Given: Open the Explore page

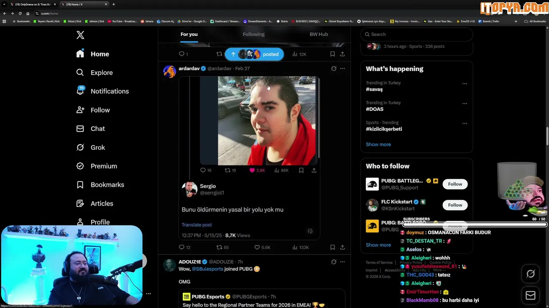Looking at the screenshot, I should point(94,73).
